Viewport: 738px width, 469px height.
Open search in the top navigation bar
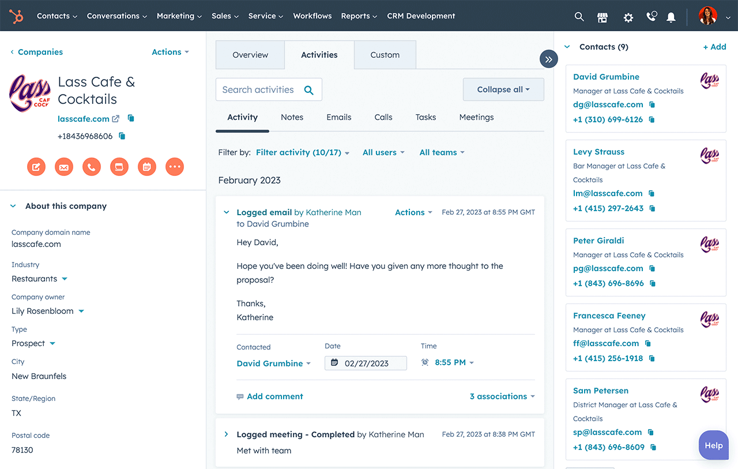pos(579,17)
